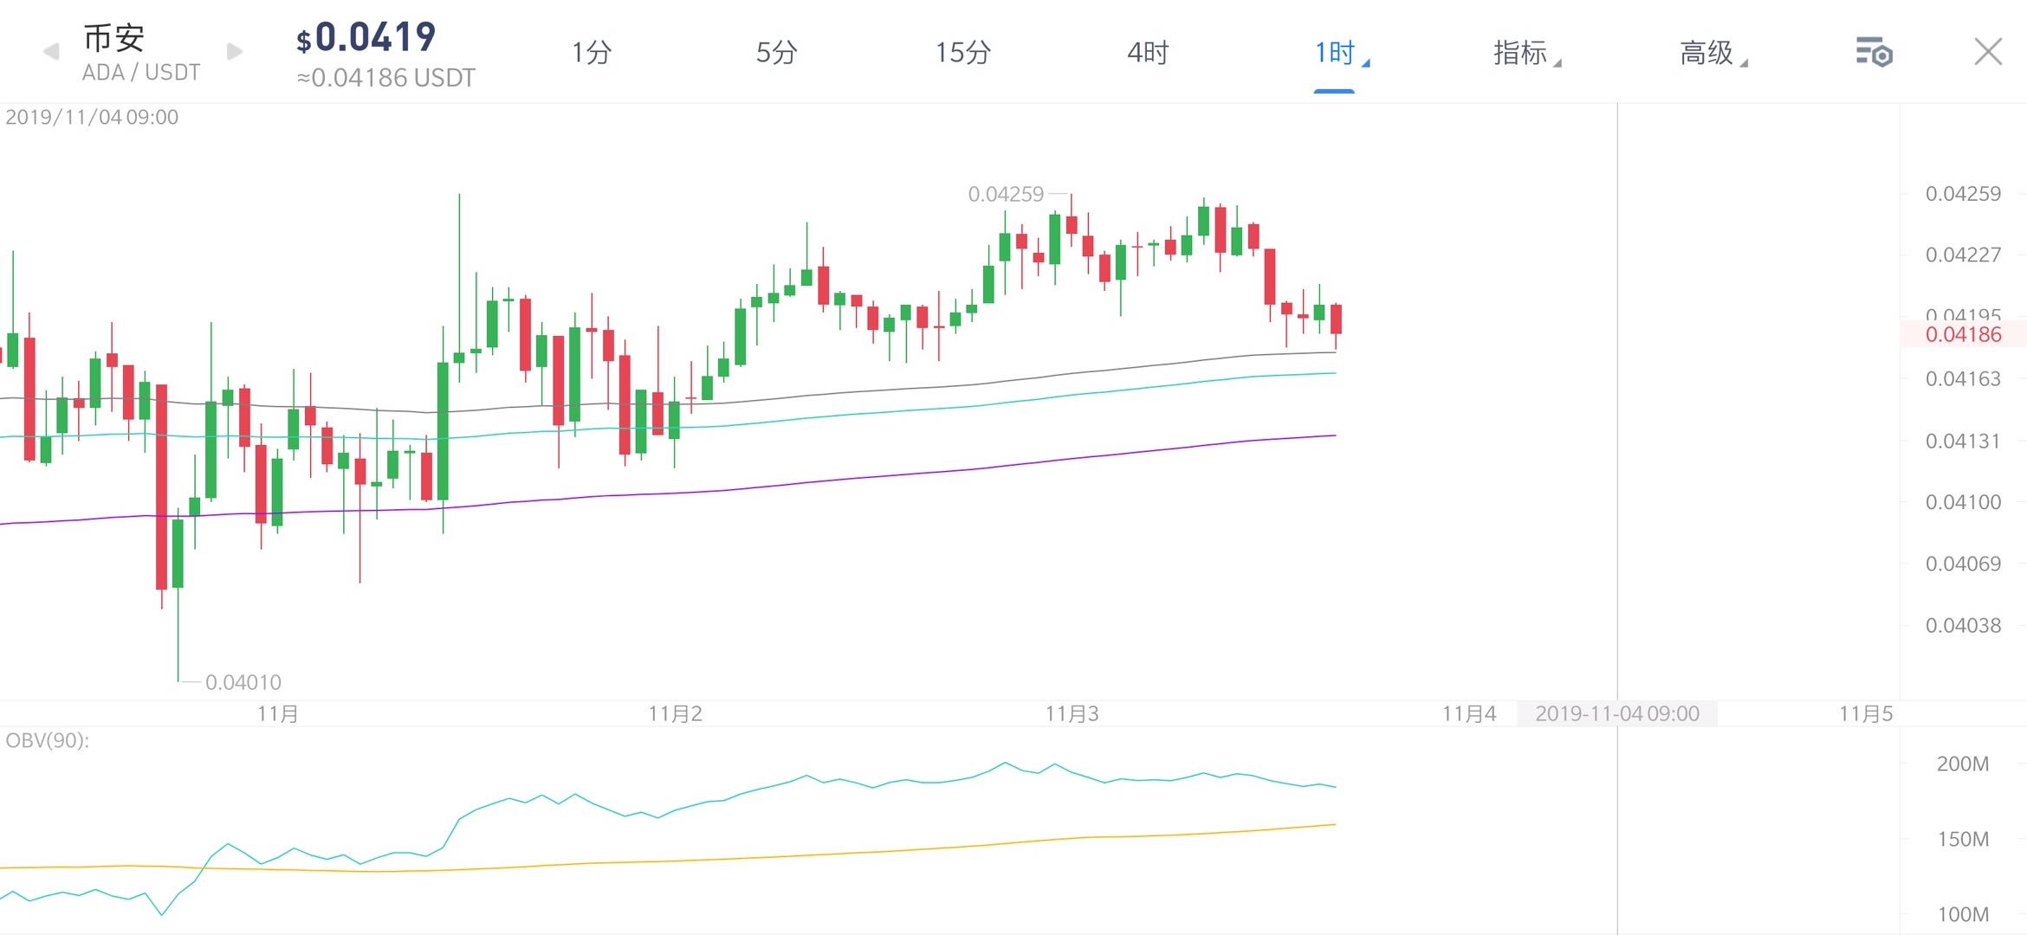Switch to 1分 timeframe
This screenshot has height=935, width=2027.
tap(592, 53)
